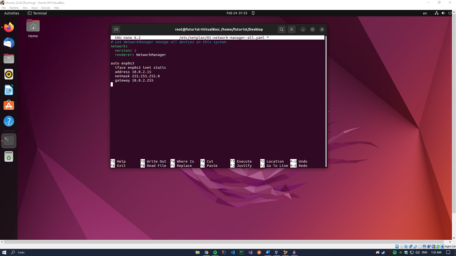Click the nano '^U Paste' label

coord(209,166)
